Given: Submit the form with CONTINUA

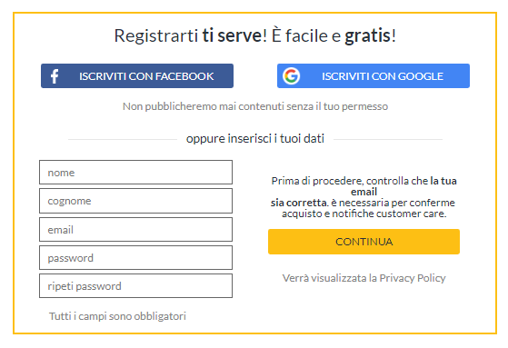Looking at the screenshot, I should pyautogui.click(x=364, y=242).
